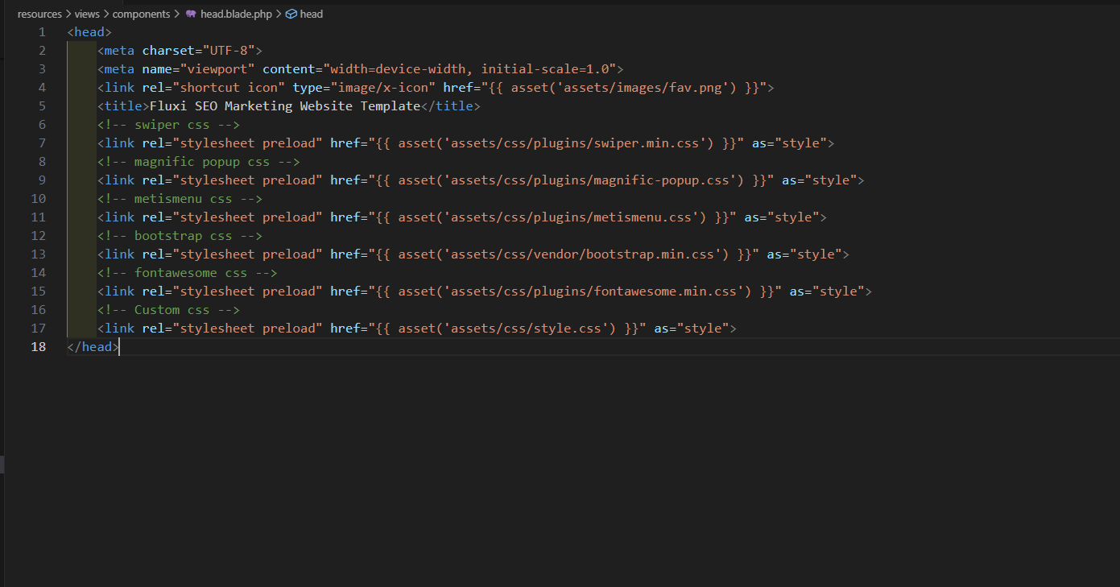This screenshot has width=1120, height=587.
Task: Click the head symbol cube icon in breadcrumb
Action: point(291,14)
